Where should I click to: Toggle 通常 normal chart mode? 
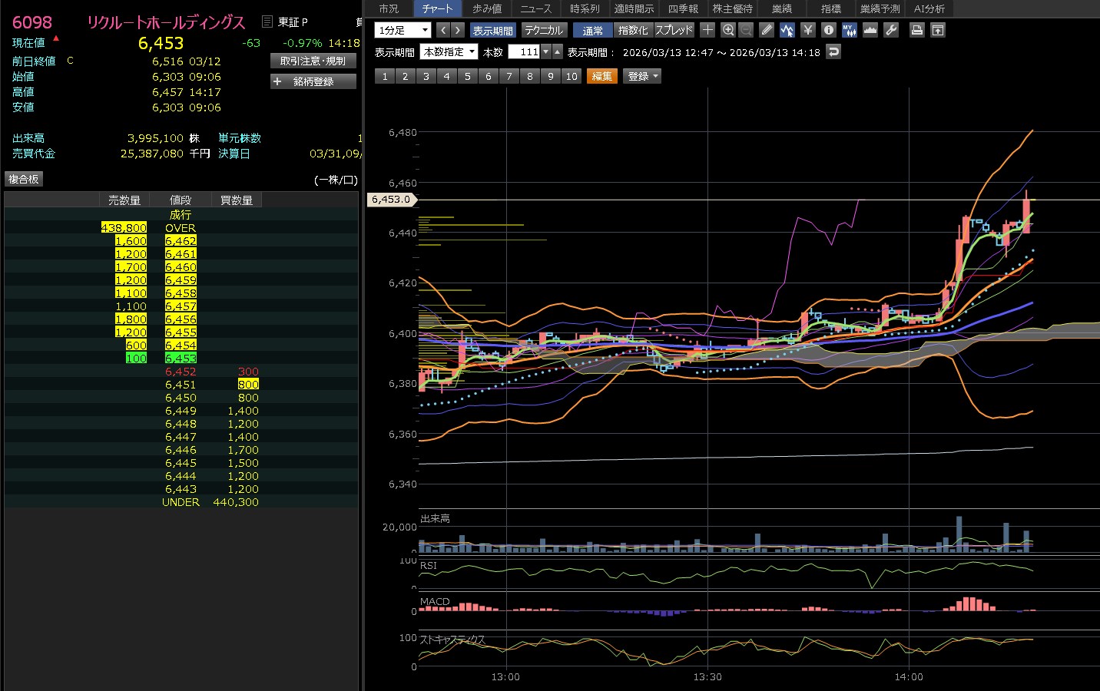pyautogui.click(x=592, y=30)
